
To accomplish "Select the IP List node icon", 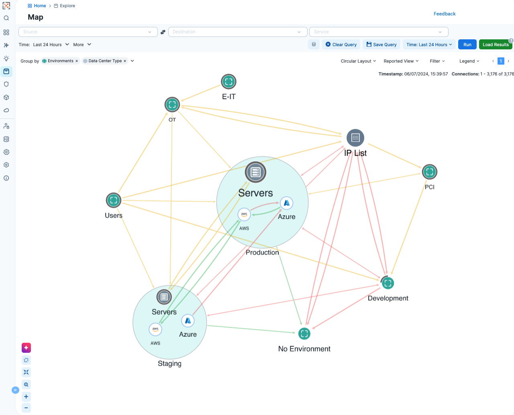I will [355, 138].
